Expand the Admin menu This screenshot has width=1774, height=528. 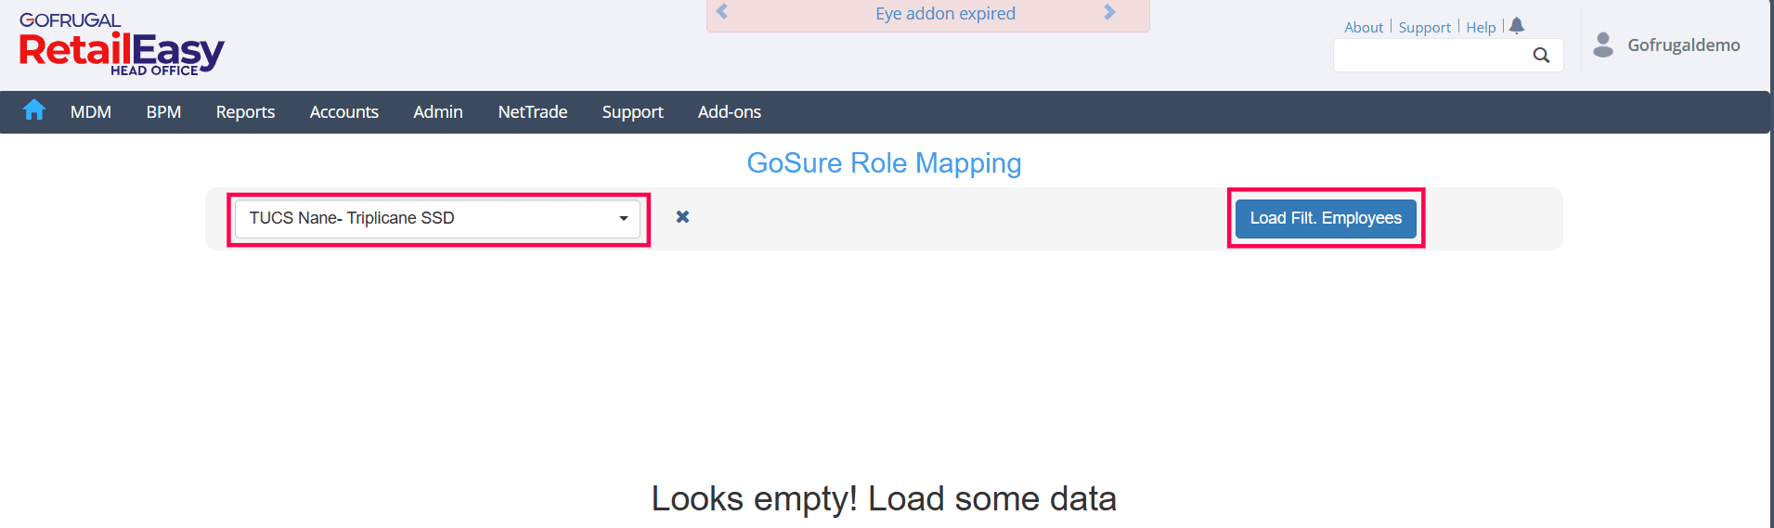coord(437,112)
